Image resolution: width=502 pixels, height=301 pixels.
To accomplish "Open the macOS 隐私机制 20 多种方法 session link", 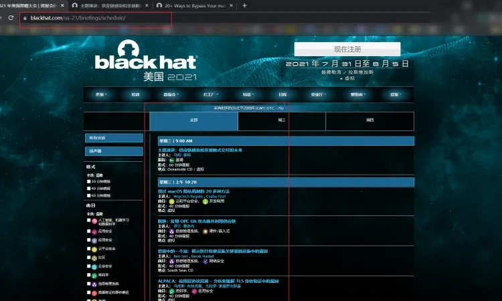I will point(193,191).
